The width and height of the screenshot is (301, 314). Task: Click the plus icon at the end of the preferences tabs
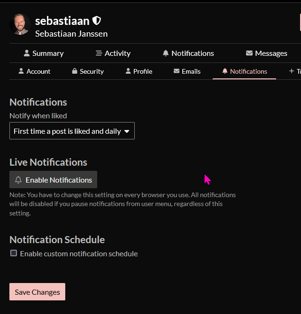coord(292,71)
